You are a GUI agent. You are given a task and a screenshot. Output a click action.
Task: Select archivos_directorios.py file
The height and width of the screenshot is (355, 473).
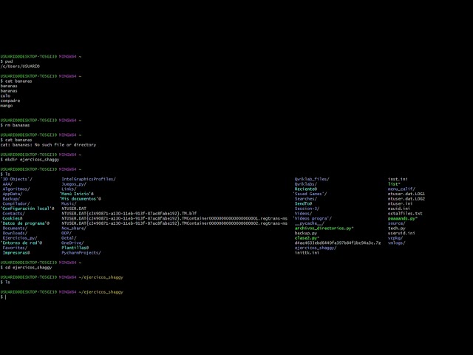pos(324,229)
